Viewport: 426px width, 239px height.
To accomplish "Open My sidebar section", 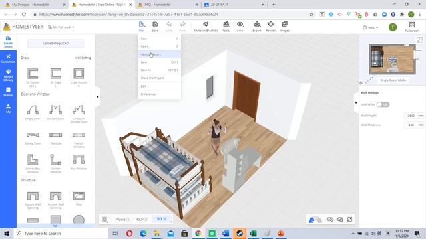I will coord(8,108).
